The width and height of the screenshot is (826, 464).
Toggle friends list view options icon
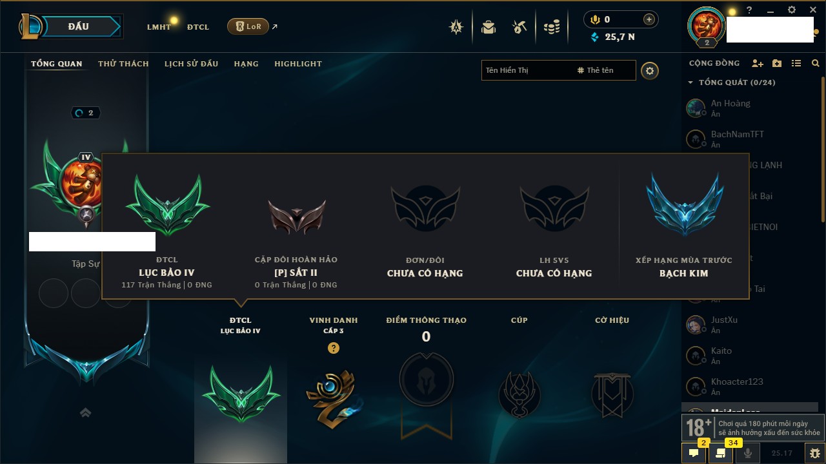point(796,63)
